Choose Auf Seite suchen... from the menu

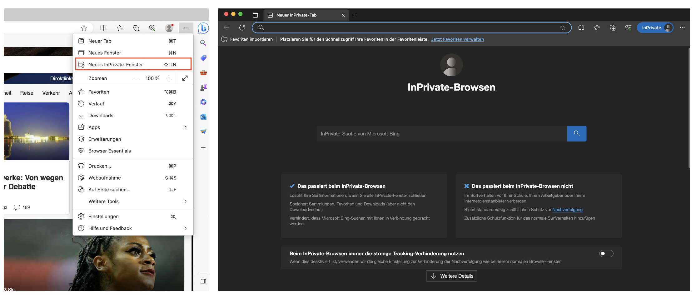133,190
